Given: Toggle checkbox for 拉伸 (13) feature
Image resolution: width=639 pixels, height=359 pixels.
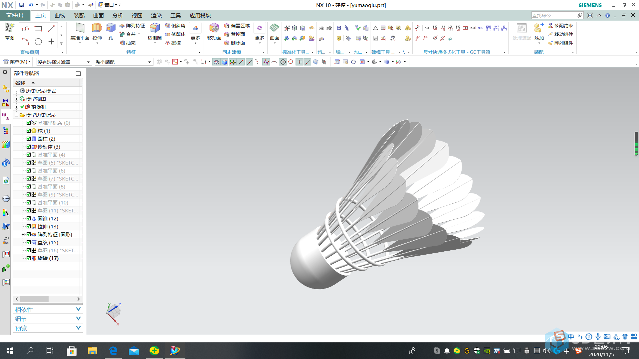Looking at the screenshot, I should 29,226.
